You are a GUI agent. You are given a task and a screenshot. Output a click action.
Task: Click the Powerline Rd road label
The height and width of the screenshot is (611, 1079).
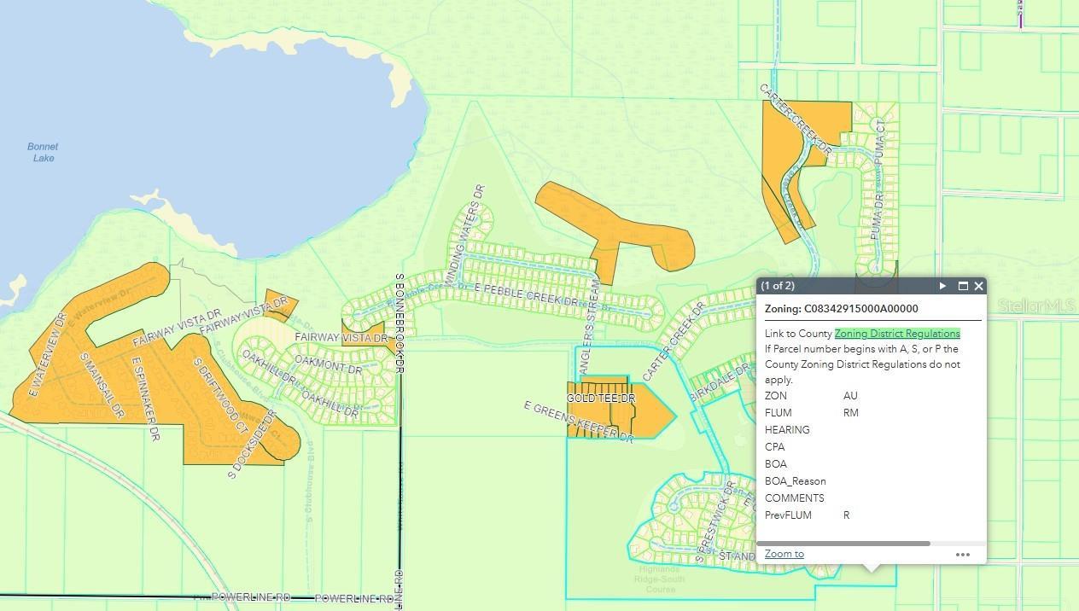click(x=251, y=597)
